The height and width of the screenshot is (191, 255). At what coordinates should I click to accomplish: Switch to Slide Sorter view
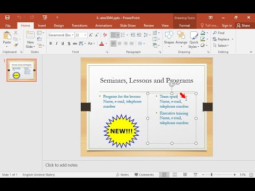[175, 175]
